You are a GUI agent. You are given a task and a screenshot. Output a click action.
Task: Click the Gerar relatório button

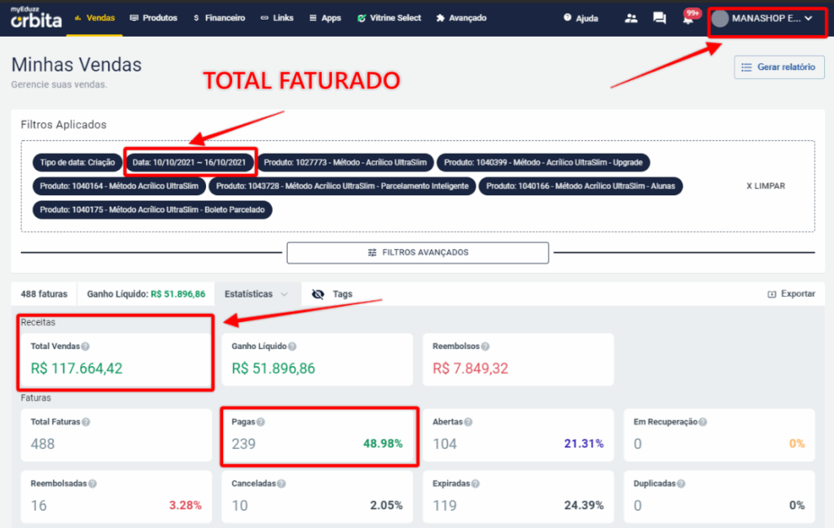coord(779,68)
